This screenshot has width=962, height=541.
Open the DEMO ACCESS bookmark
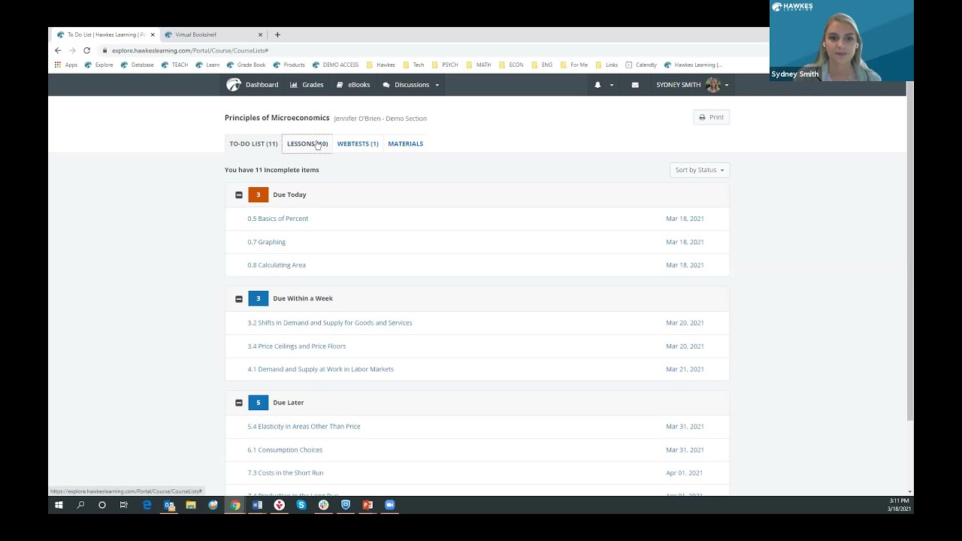[x=336, y=65]
